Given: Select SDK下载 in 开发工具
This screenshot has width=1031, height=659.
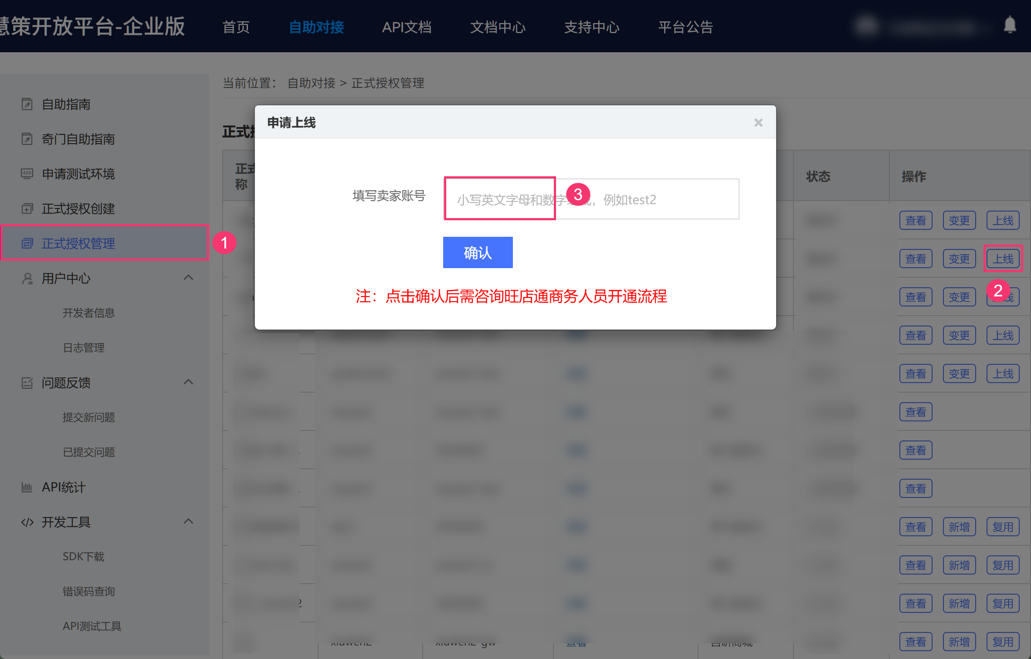Looking at the screenshot, I should point(83,557).
